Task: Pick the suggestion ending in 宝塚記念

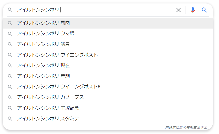Action: (x=108, y=108)
